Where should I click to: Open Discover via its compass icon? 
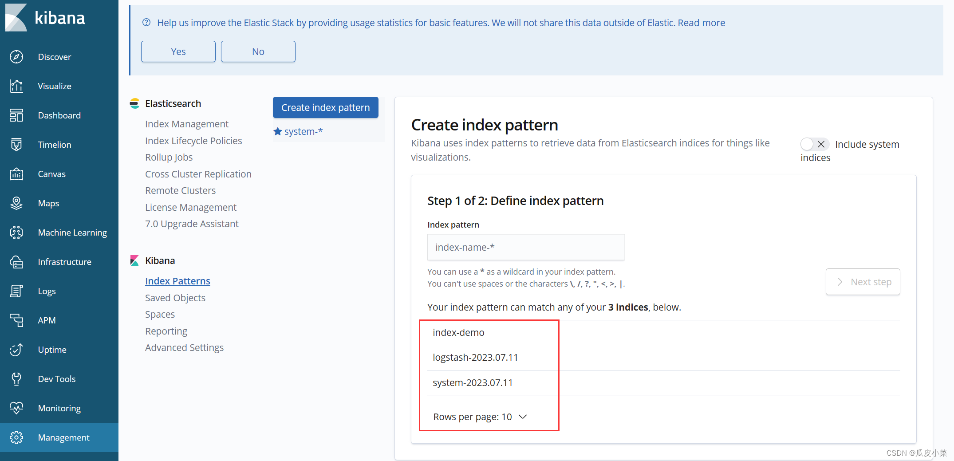tap(16, 57)
